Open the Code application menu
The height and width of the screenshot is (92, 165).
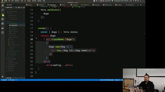(6, 1)
